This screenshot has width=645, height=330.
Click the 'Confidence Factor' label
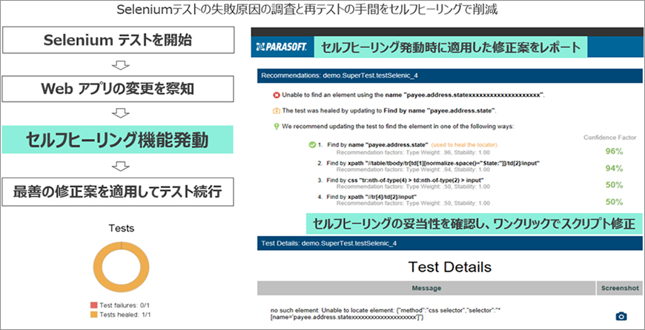[x=610, y=138]
